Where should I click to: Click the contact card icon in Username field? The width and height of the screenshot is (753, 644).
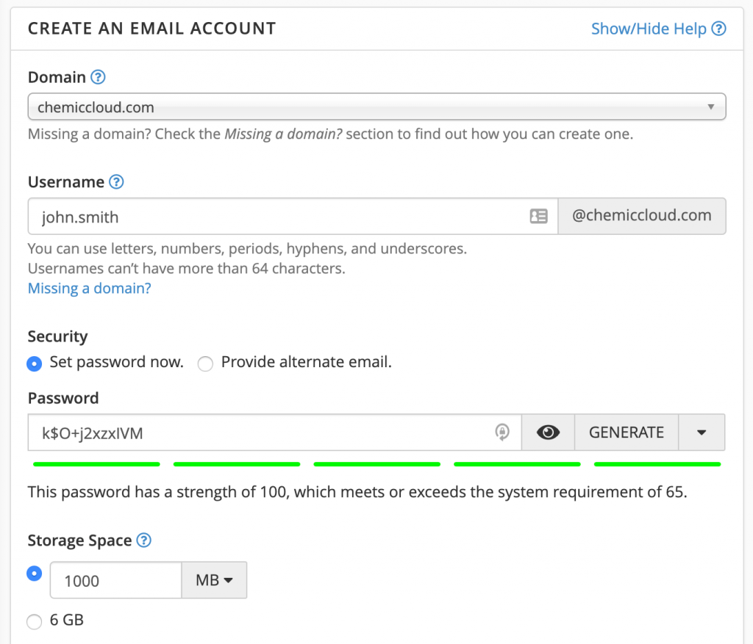point(538,216)
